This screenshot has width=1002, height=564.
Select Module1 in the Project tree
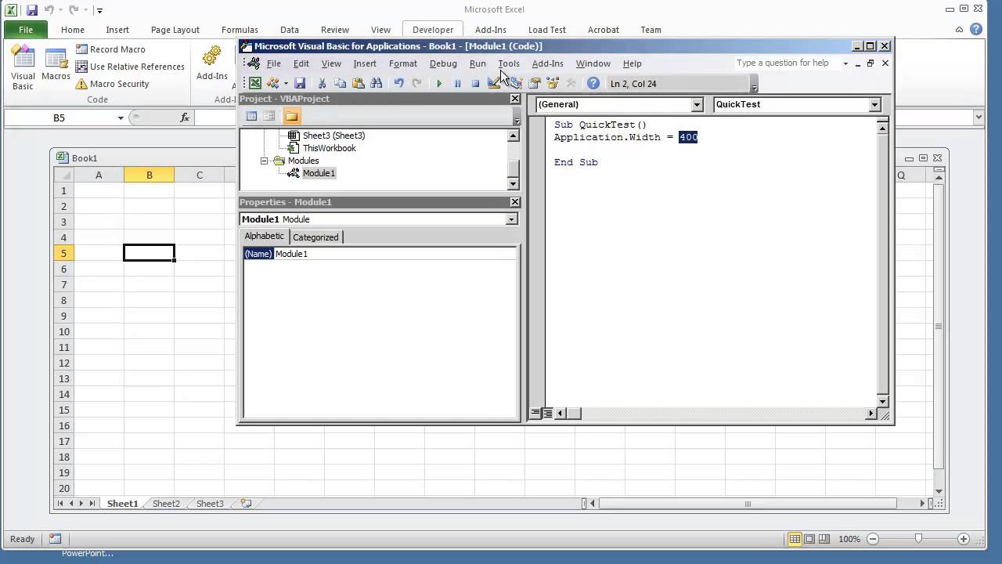click(x=319, y=173)
